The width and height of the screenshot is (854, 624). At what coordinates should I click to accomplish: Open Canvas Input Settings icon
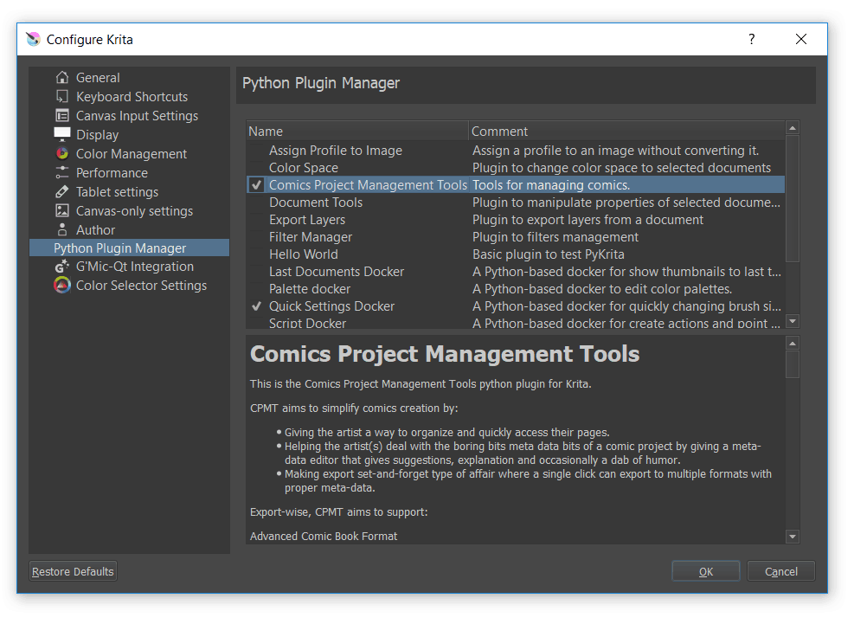coord(62,116)
